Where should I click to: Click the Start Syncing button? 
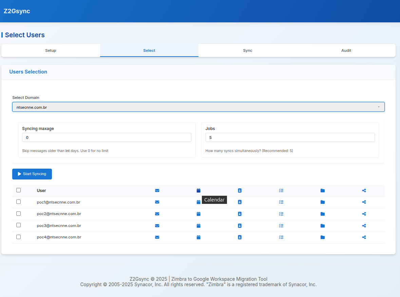[x=32, y=174]
